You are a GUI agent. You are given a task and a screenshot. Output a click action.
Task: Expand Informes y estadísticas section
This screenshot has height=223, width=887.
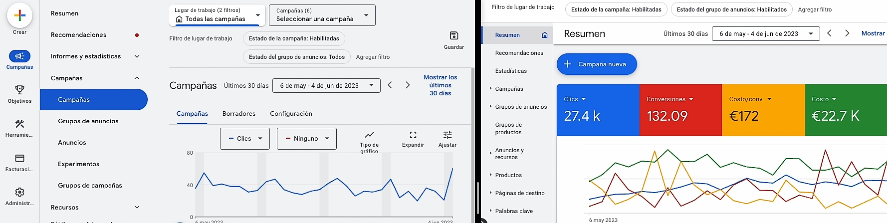pos(137,56)
